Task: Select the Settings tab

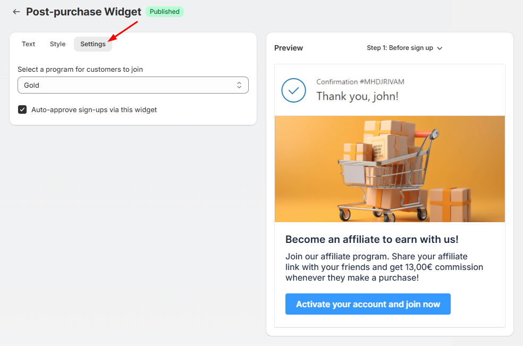Action: [93, 44]
